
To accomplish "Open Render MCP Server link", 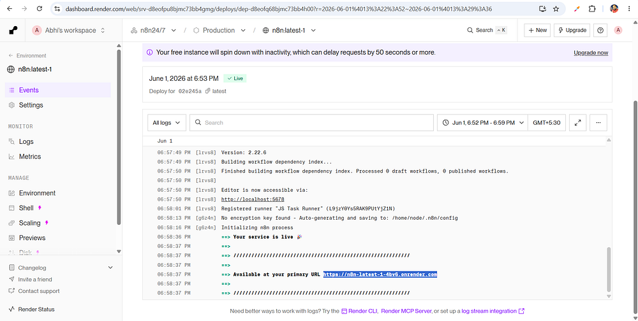I will 406,311.
